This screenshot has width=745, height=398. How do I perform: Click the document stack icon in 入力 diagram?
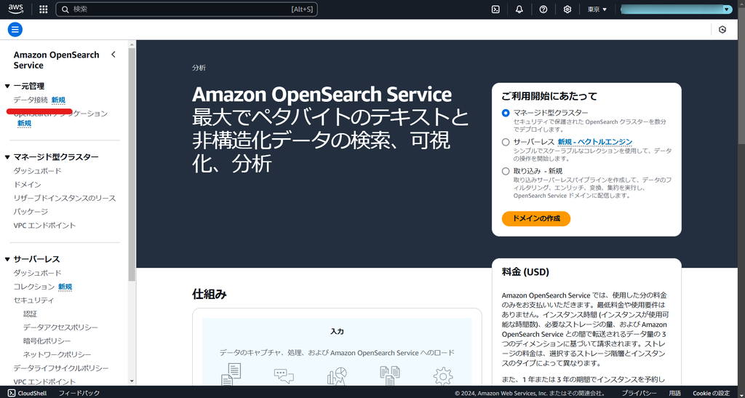coord(231,374)
